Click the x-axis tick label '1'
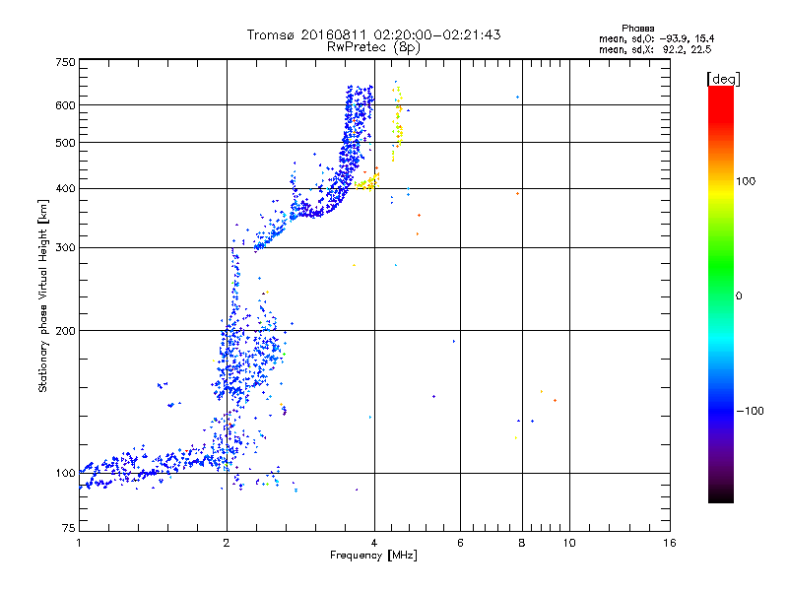 (x=79, y=543)
